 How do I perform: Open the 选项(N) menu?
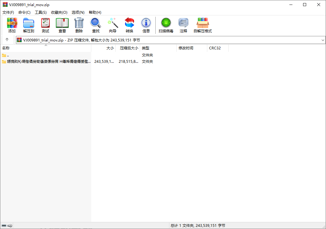pos(78,13)
